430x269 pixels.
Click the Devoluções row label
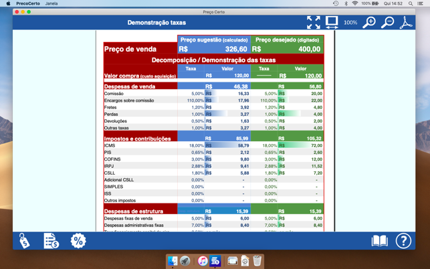(116, 121)
